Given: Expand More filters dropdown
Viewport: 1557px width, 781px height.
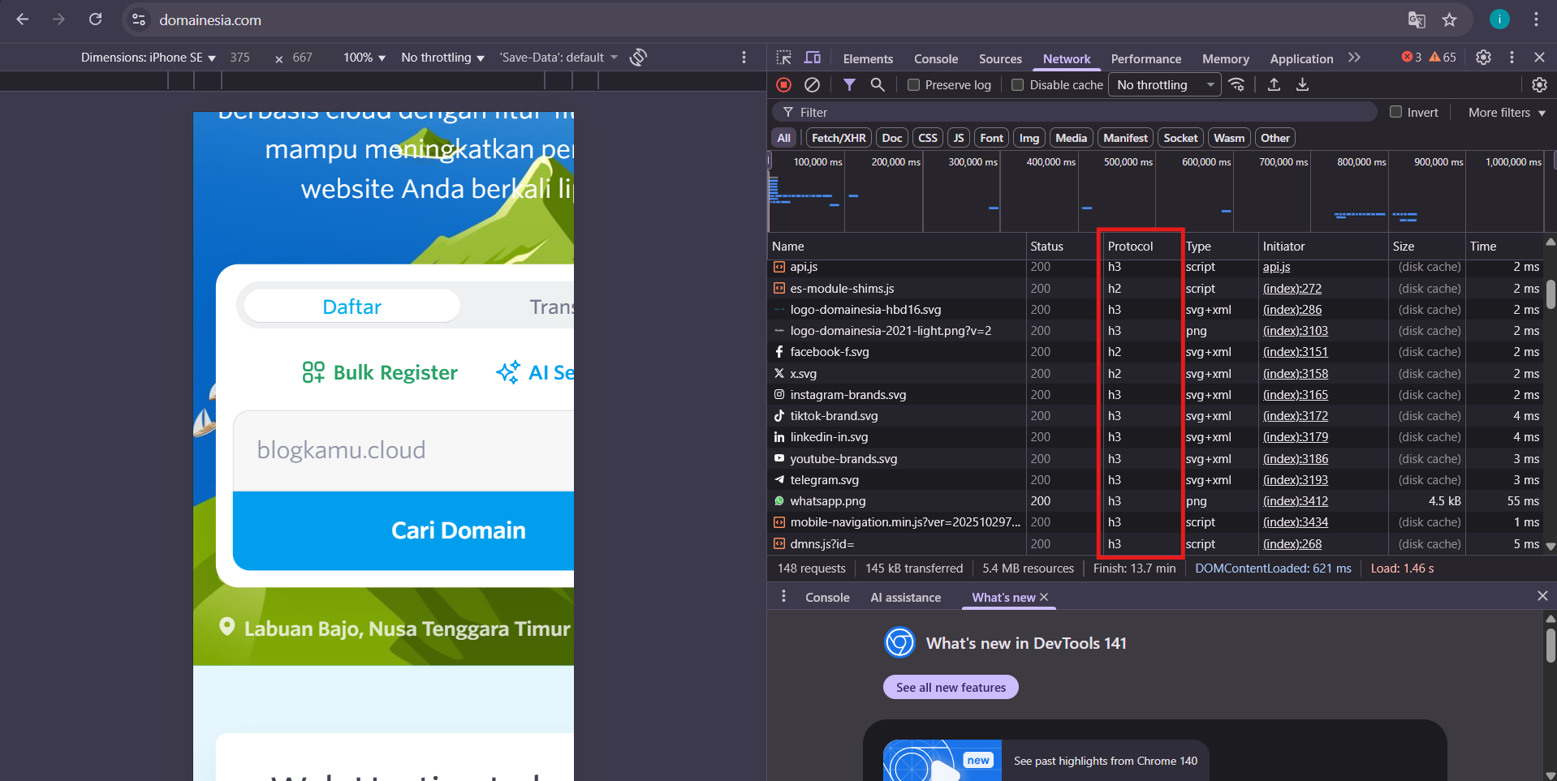Looking at the screenshot, I should 1507,112.
